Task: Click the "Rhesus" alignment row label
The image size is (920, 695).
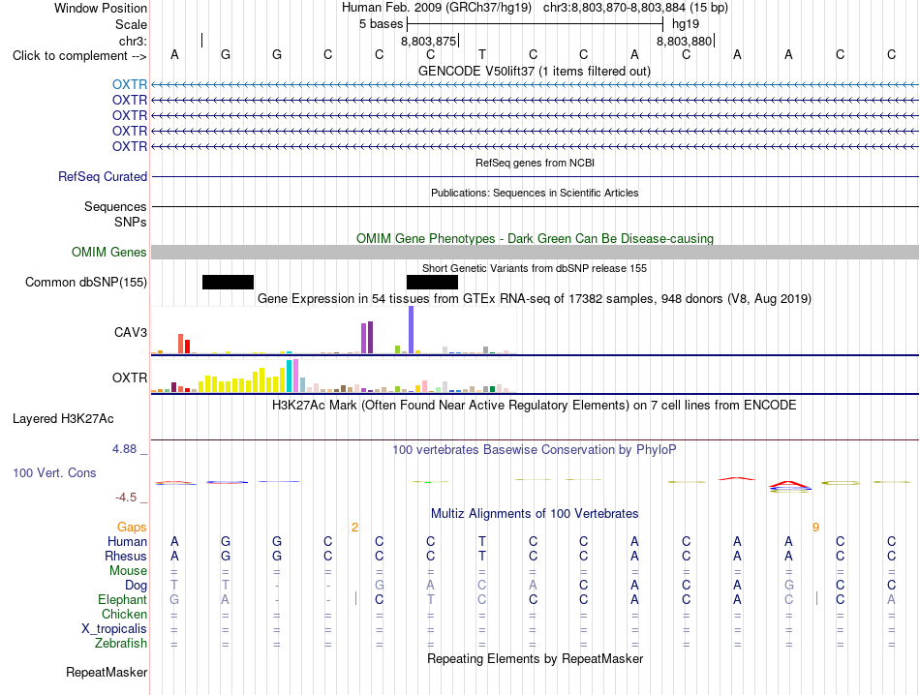Action: click(x=126, y=556)
